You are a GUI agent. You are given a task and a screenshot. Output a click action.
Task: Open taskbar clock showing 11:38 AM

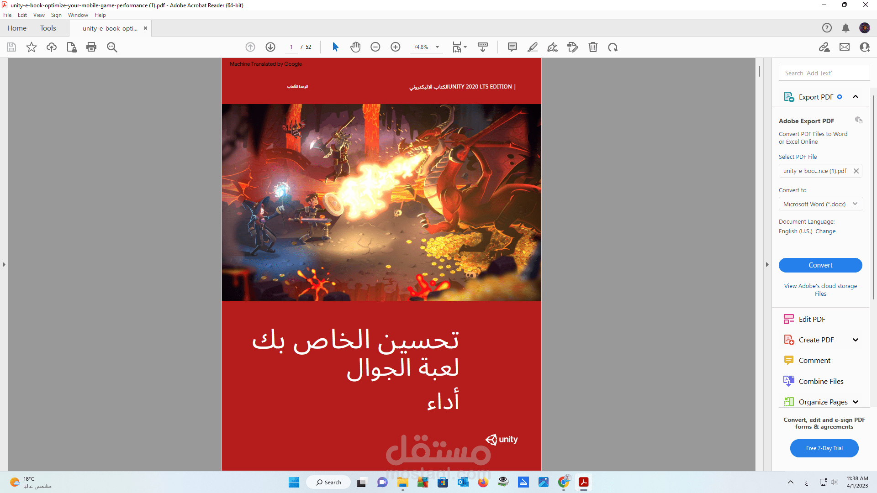(857, 482)
